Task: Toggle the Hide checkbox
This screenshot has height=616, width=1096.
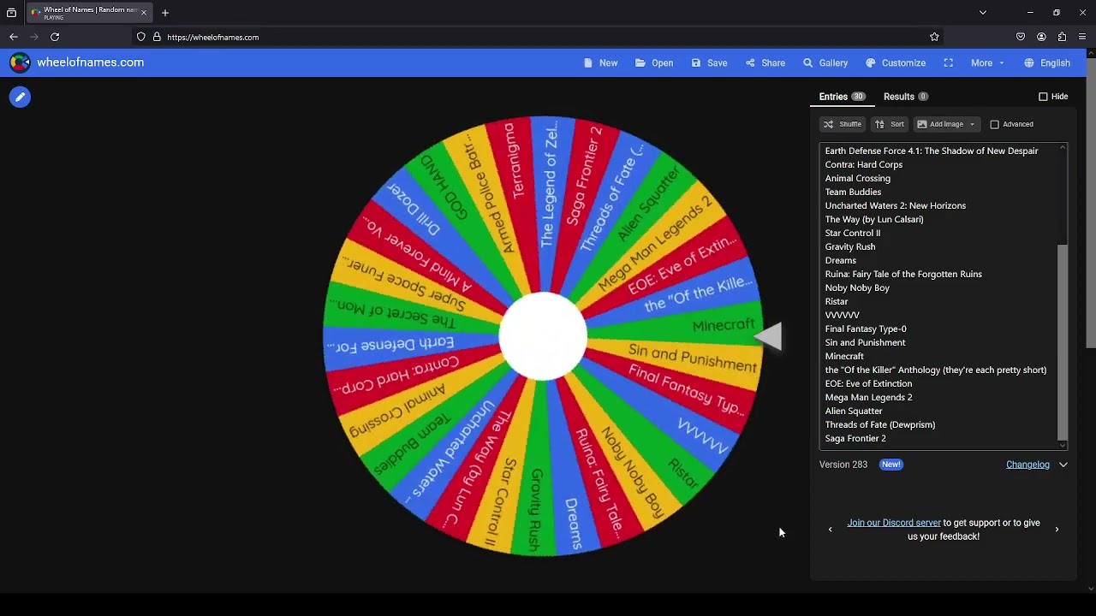Action: coord(1043,97)
